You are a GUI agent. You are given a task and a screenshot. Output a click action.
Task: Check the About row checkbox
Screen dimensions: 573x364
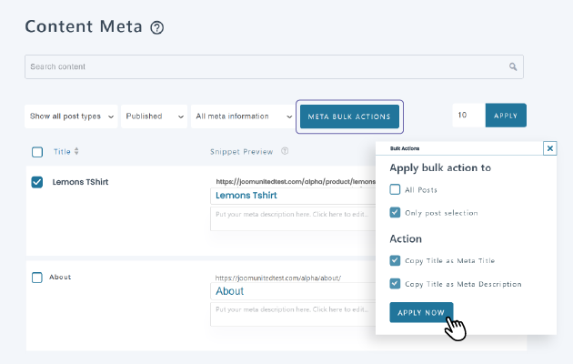pos(37,278)
